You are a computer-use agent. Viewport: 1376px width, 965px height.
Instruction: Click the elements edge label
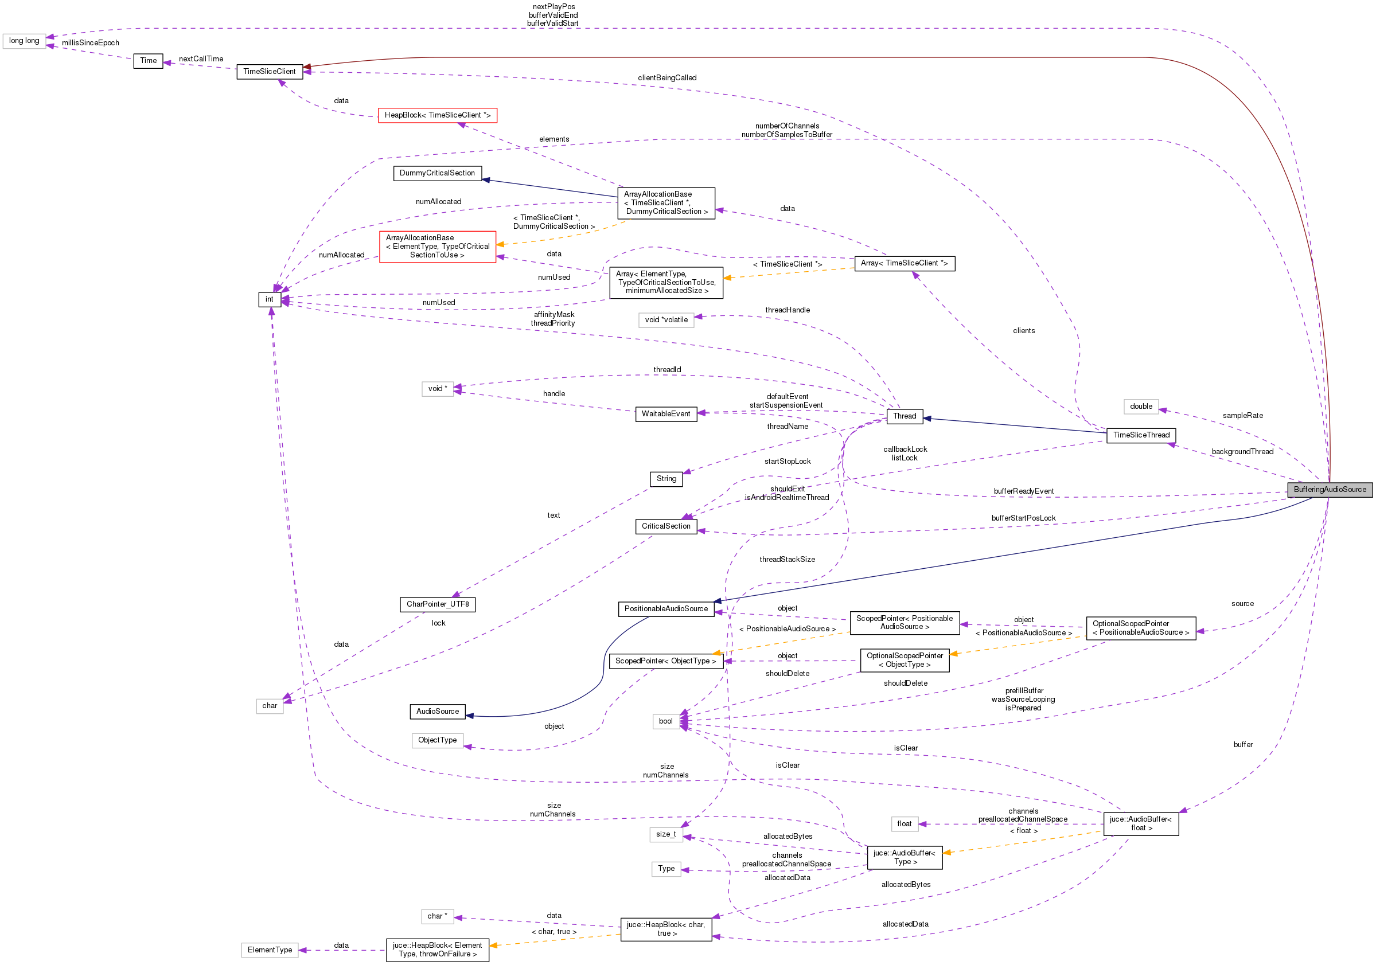[553, 139]
